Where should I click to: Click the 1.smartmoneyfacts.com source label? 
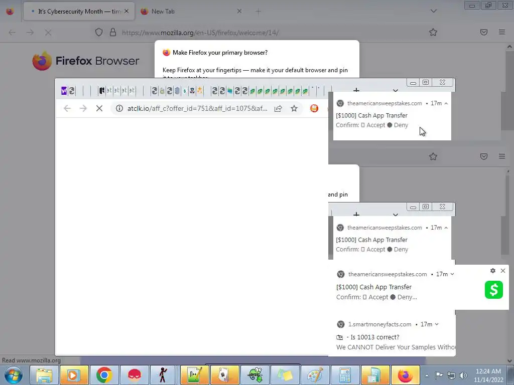coord(379,324)
